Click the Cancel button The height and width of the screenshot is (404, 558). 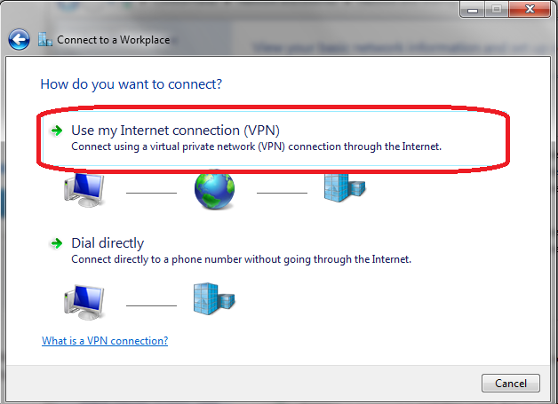click(511, 383)
